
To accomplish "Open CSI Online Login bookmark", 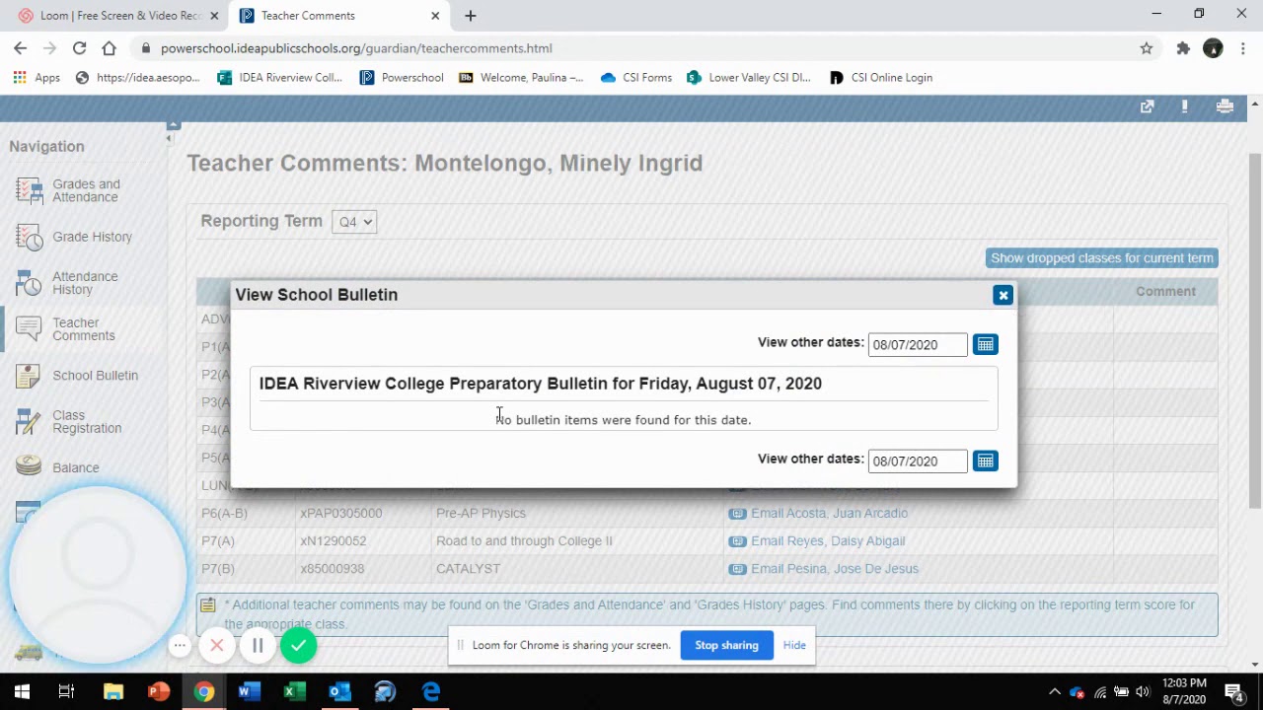I will [881, 77].
